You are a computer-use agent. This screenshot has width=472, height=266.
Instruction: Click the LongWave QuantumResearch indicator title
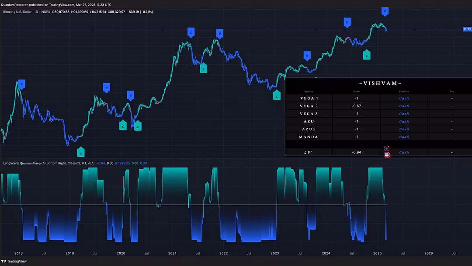click(x=24, y=163)
